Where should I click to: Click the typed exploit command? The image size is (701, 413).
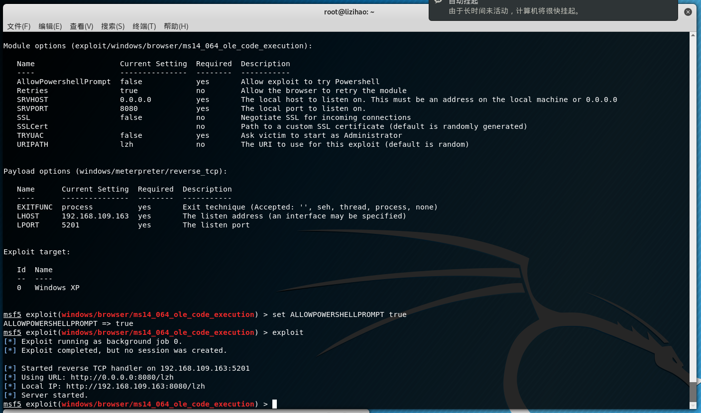288,332
